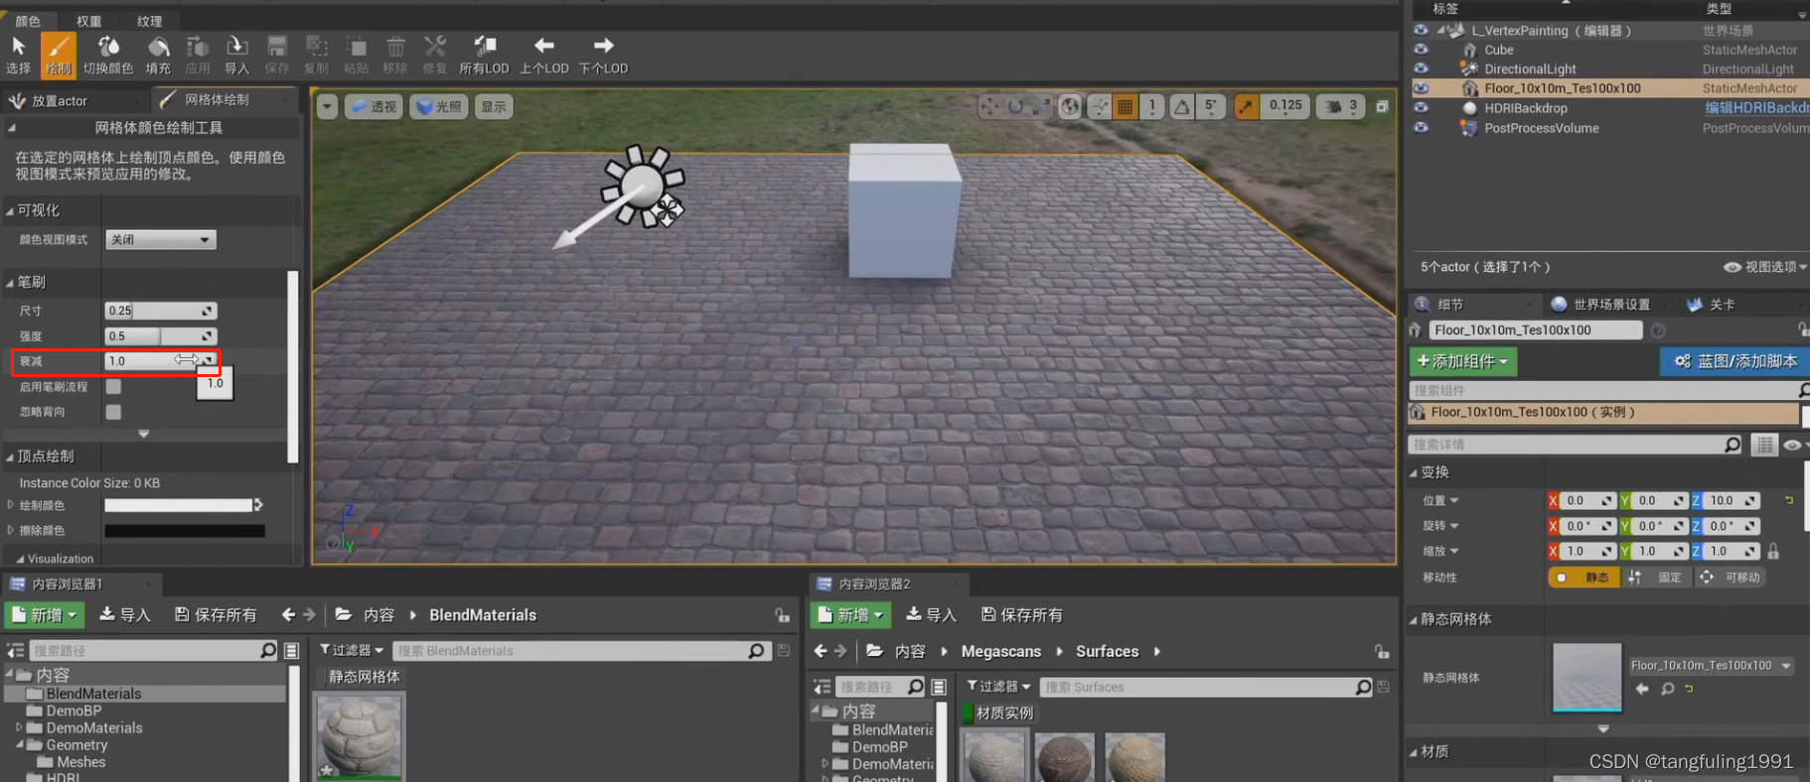Viewport: 1810px width, 782px height.
Task: Click the 搜索详情 search details field
Action: [1576, 445]
